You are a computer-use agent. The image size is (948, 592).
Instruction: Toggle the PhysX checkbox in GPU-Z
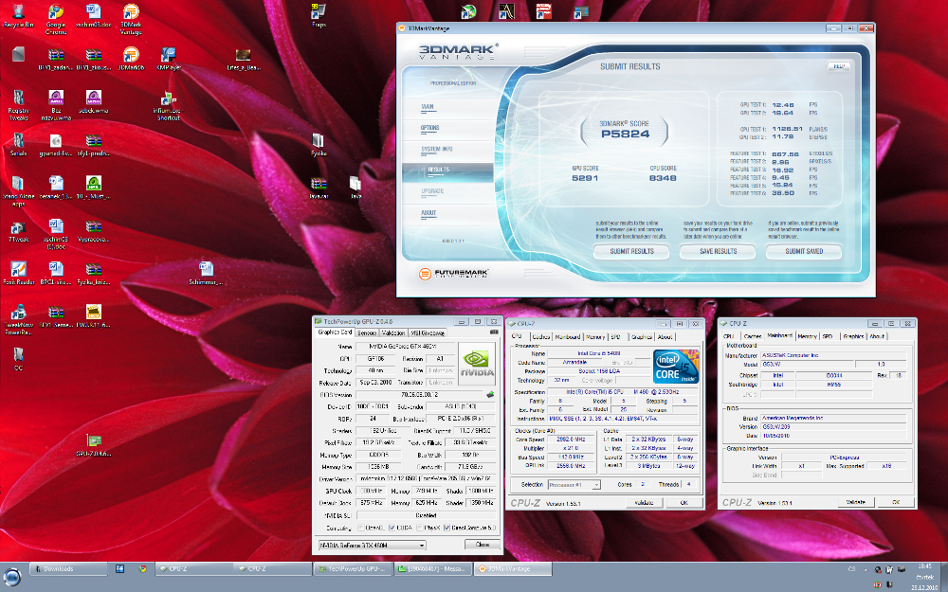coord(420,528)
